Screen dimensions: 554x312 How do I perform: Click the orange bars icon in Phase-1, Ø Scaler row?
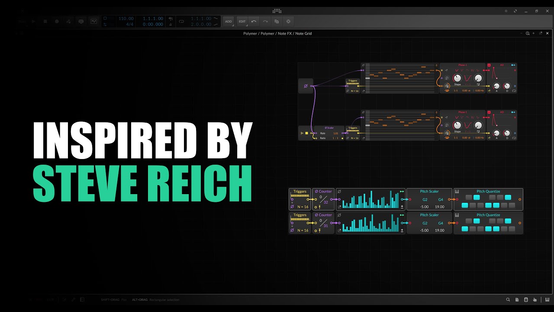coord(447,138)
